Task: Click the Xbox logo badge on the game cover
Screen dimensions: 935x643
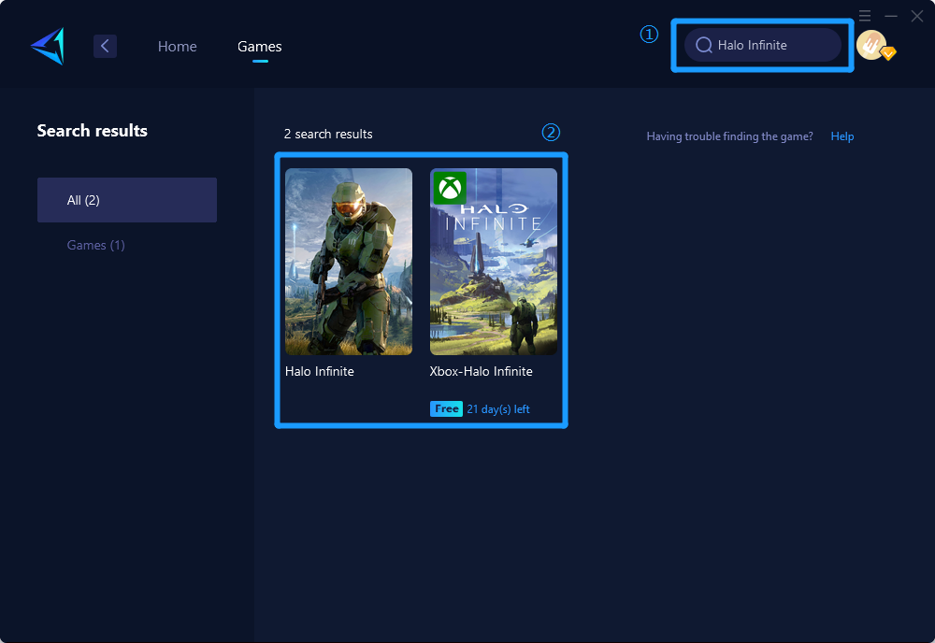Action: click(x=450, y=188)
